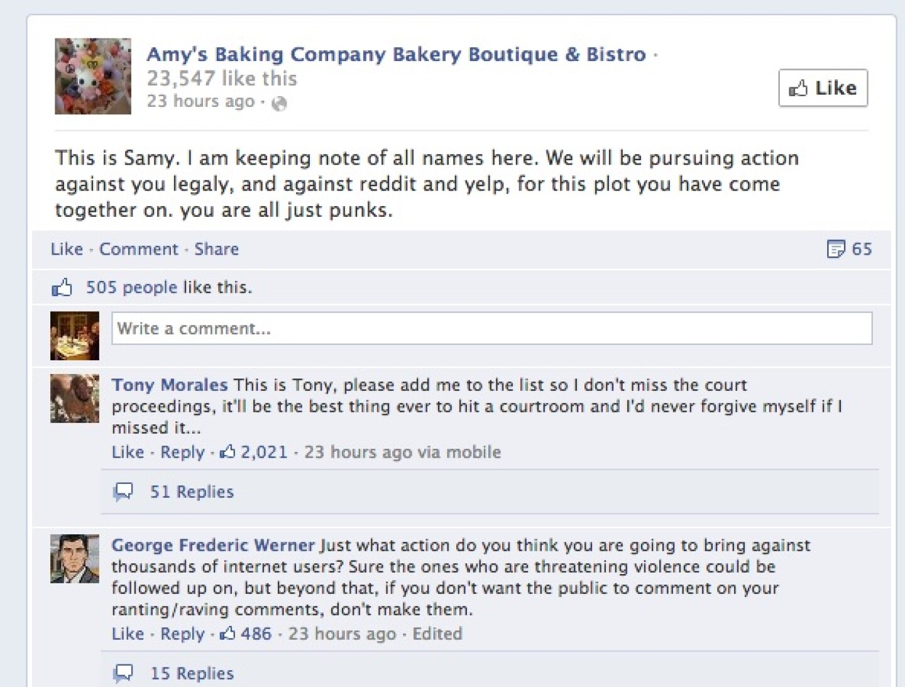The height and width of the screenshot is (687, 905).
Task: Focus the Write a comment field
Action: coord(492,328)
